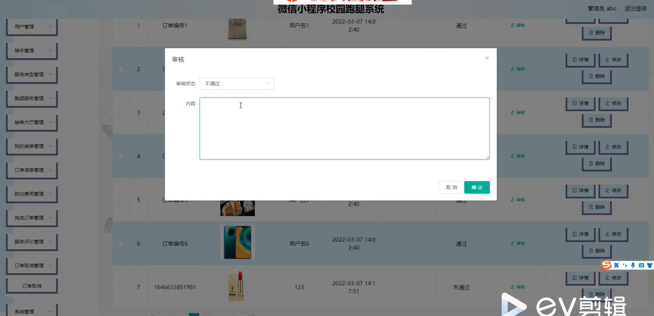Image resolution: width=654 pixels, height=316 pixels.
Task: Click the IME punctuation mode icon
Action: 625,265
